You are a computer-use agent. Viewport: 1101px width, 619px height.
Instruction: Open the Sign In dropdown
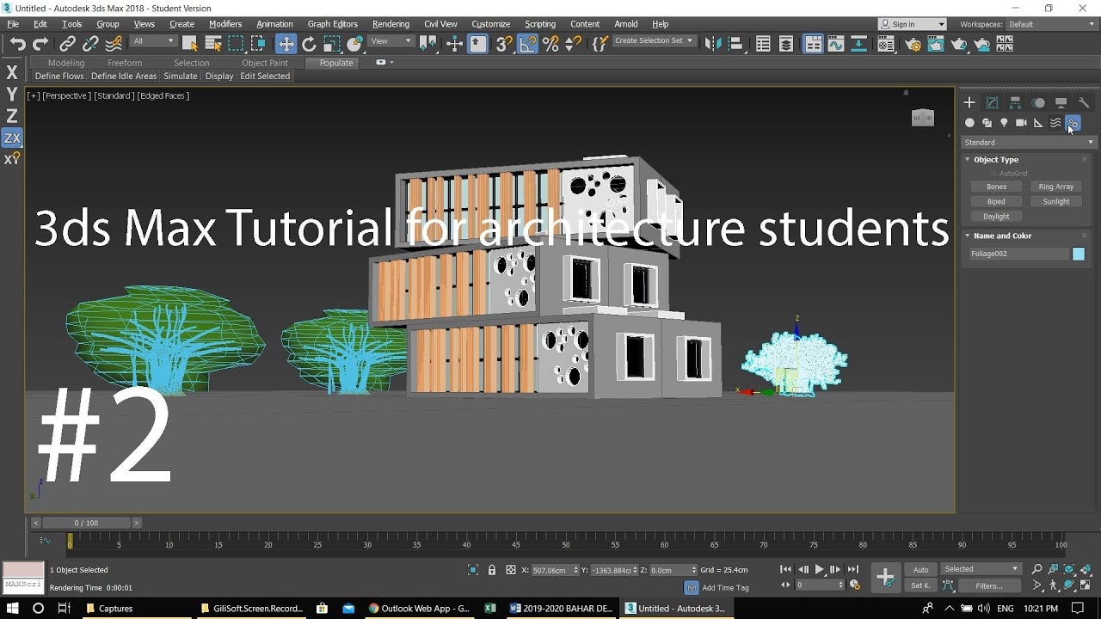[913, 24]
